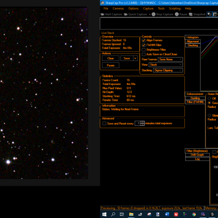Enable the Brightness Filter checkbox
This screenshot has width=218, height=218.
pyautogui.click(x=144, y=50)
